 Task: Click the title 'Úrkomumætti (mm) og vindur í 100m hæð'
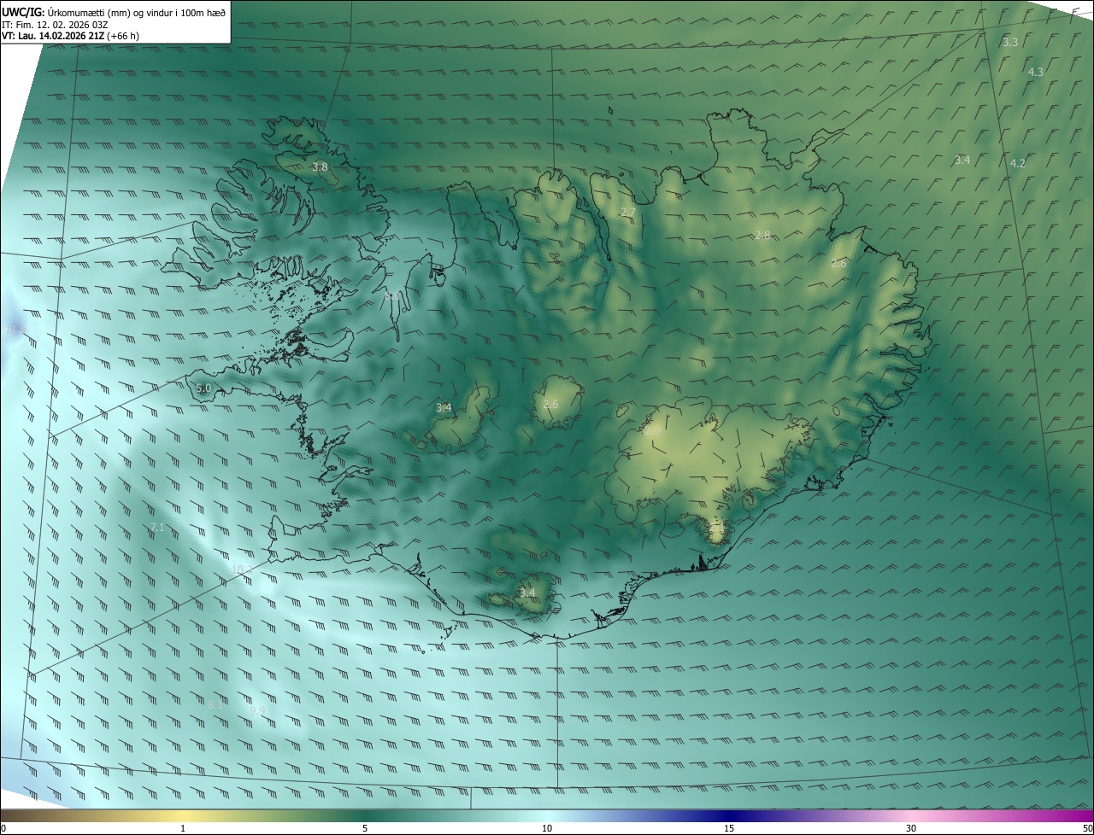(136, 12)
